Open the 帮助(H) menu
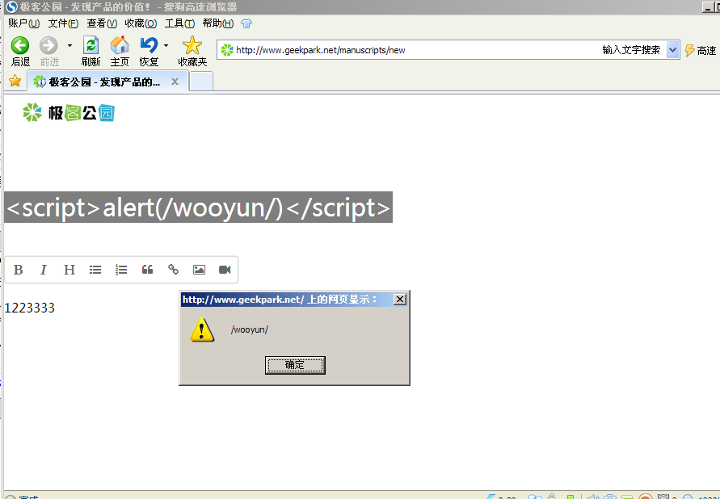This screenshot has width=720, height=499. click(218, 23)
